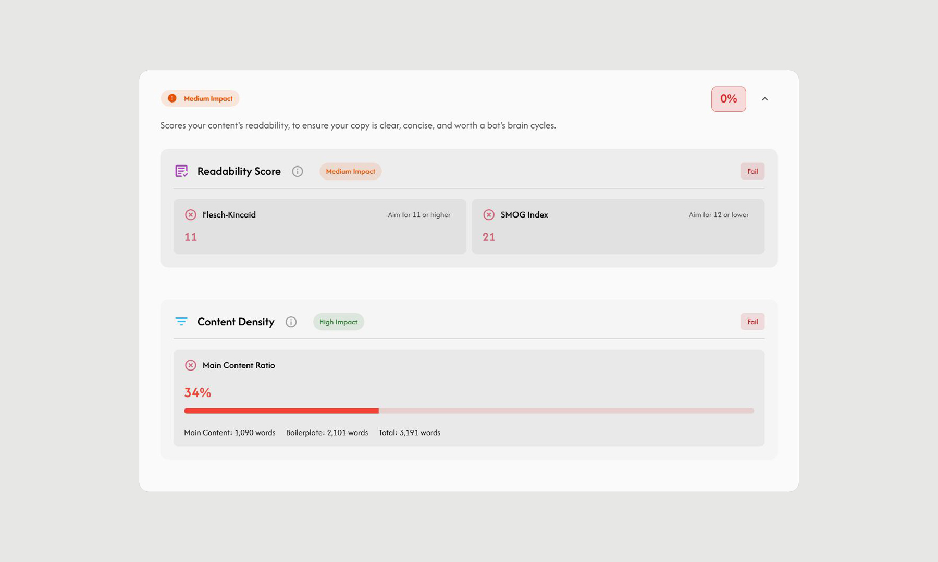Click the 34% main content ratio value
The width and height of the screenshot is (938, 562).
198,392
